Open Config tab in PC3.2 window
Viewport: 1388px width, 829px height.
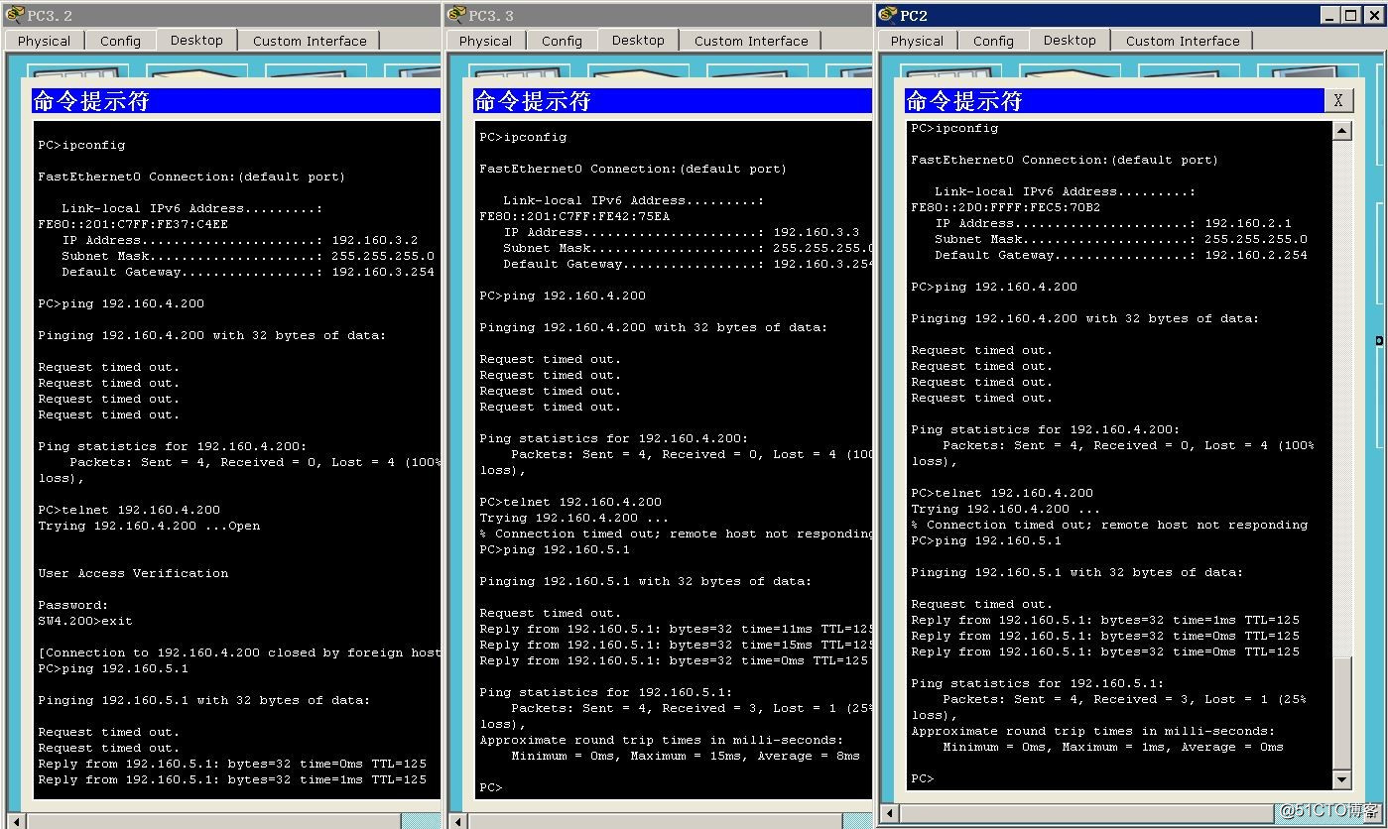pyautogui.click(x=120, y=41)
